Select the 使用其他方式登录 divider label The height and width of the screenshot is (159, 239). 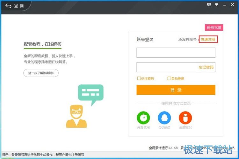(176, 103)
